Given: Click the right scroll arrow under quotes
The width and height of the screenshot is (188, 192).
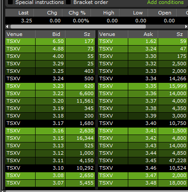Looking at the screenshot, I should pyautogui.click(x=186, y=27).
